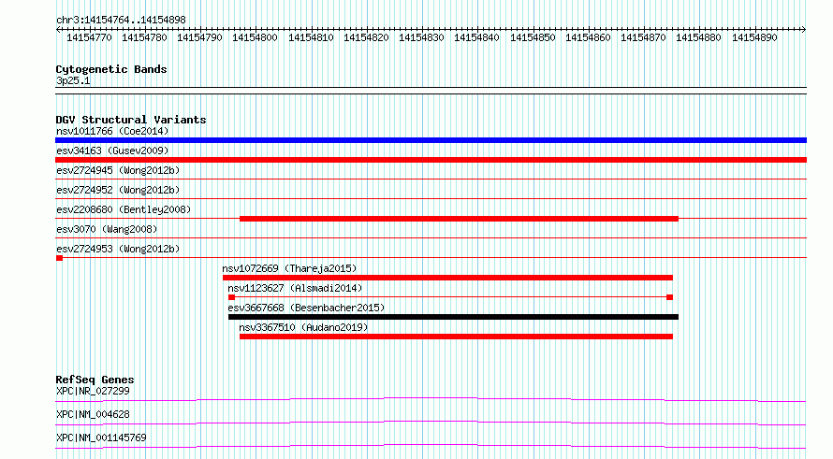Open nsv1072669 (Thareja2015) variant
Screen dimensions: 833x459
coord(289,268)
